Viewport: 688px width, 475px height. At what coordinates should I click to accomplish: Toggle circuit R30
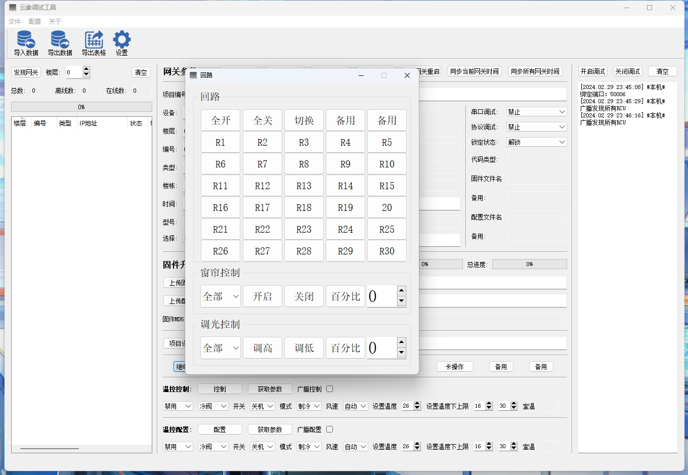pos(387,251)
